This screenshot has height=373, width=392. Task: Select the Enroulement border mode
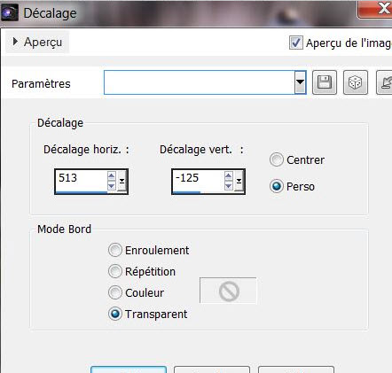click(x=114, y=250)
